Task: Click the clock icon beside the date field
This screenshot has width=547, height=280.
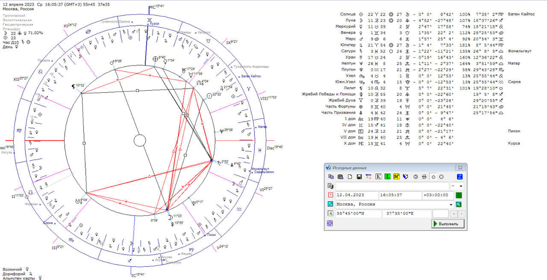Action: [330, 195]
